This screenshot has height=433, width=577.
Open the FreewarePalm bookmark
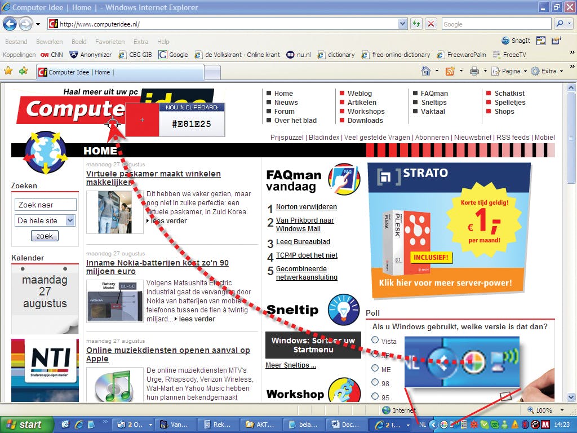pyautogui.click(x=461, y=55)
